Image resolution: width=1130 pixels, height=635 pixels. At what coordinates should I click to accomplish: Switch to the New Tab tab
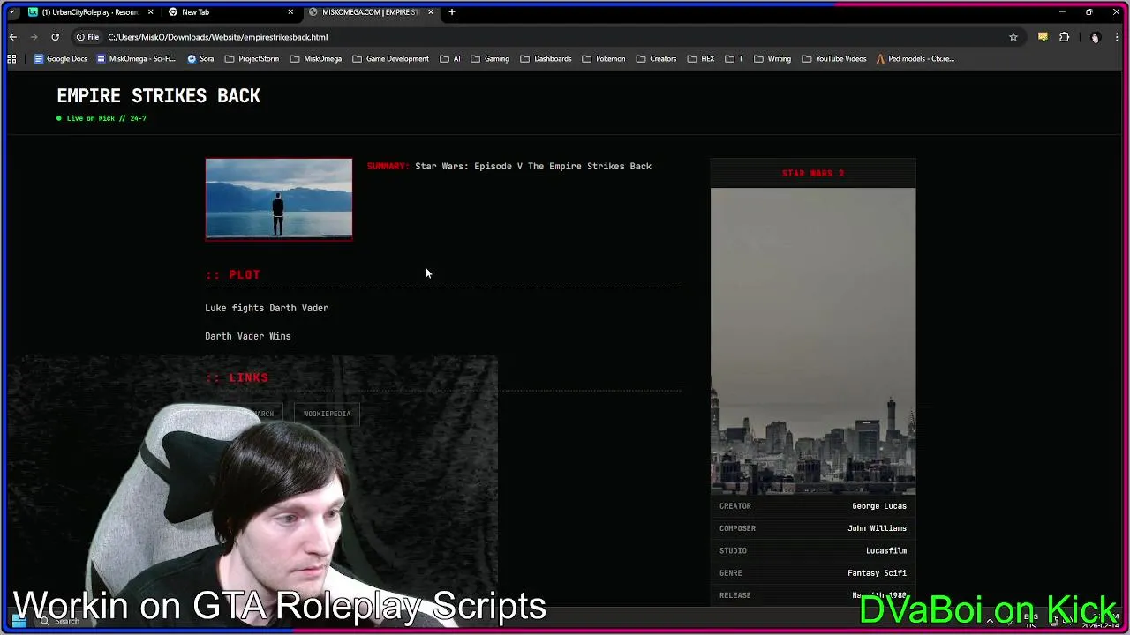point(231,12)
